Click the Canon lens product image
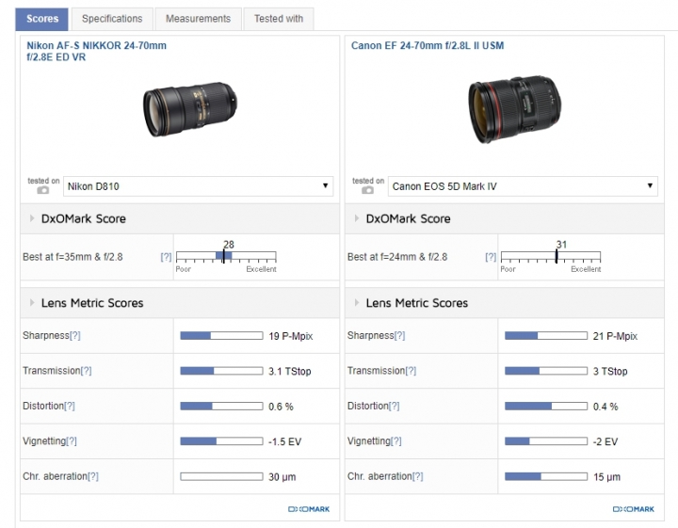Screen dimensions: 678x528 coord(514,109)
